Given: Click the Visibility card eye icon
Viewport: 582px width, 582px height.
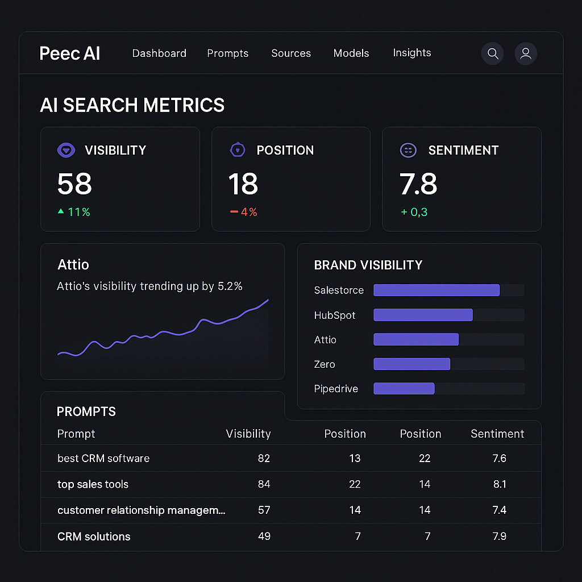Looking at the screenshot, I should click(66, 150).
